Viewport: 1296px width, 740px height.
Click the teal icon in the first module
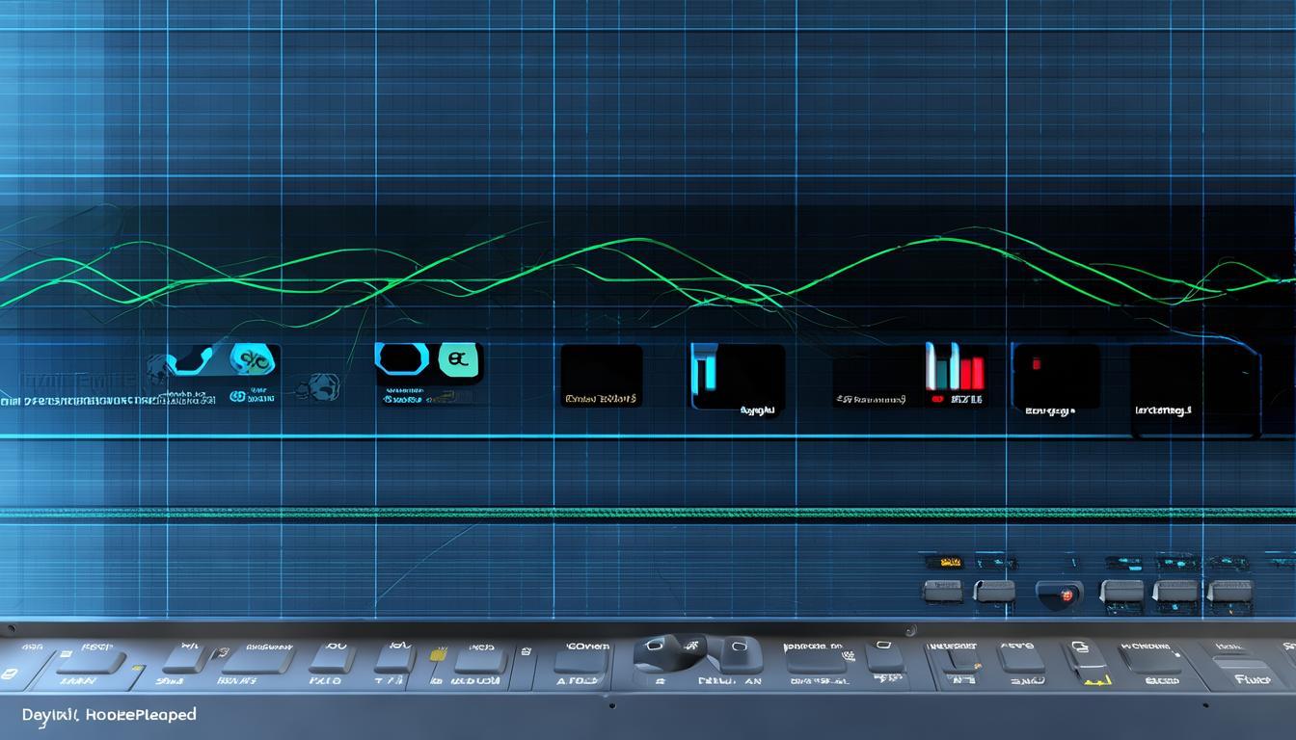point(255,360)
